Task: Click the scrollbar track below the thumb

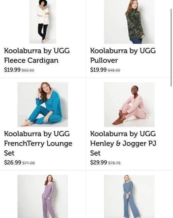Action: click(x=171, y=152)
